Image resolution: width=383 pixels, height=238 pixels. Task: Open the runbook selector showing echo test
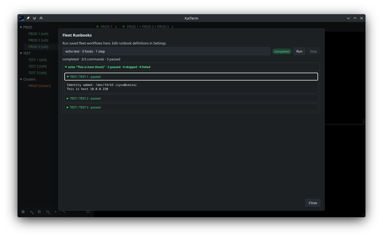point(167,51)
